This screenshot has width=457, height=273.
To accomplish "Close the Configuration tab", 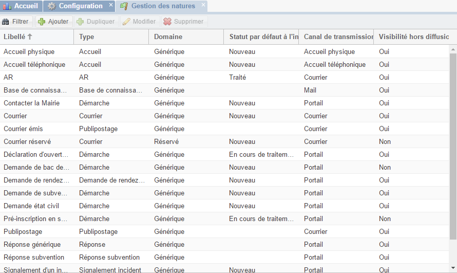I will [111, 5].
